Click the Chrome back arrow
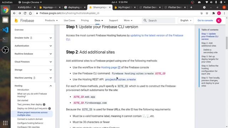 coord(14,13)
